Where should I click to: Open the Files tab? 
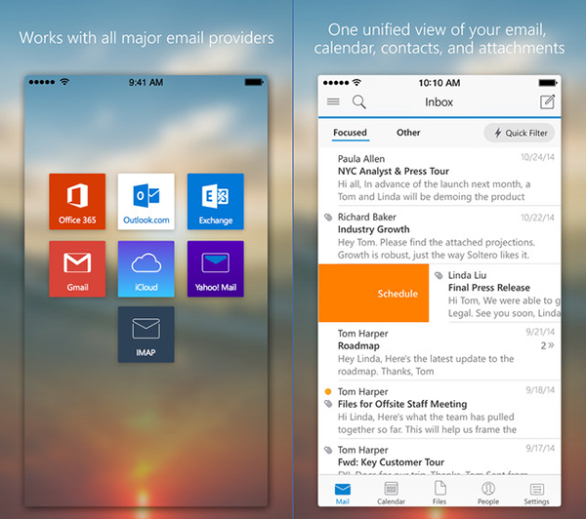(439, 494)
